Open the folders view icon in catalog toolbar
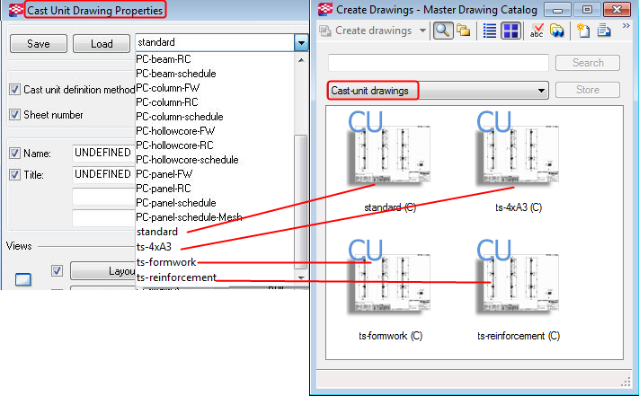This screenshot has width=639, height=396. tap(464, 31)
